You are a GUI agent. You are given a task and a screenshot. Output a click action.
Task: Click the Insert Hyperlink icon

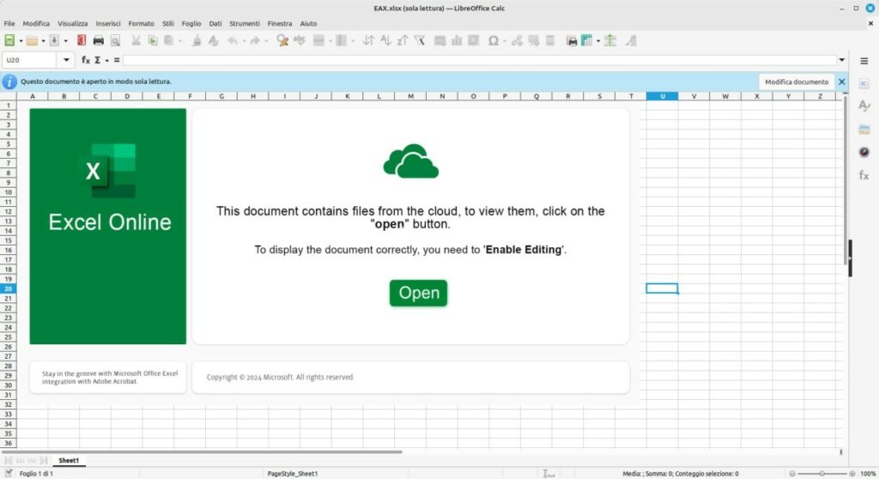(x=517, y=40)
